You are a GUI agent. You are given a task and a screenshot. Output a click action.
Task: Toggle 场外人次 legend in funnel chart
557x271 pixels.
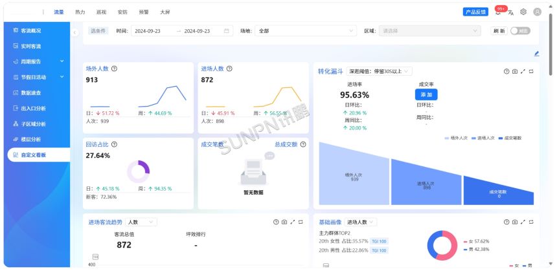[457, 138]
